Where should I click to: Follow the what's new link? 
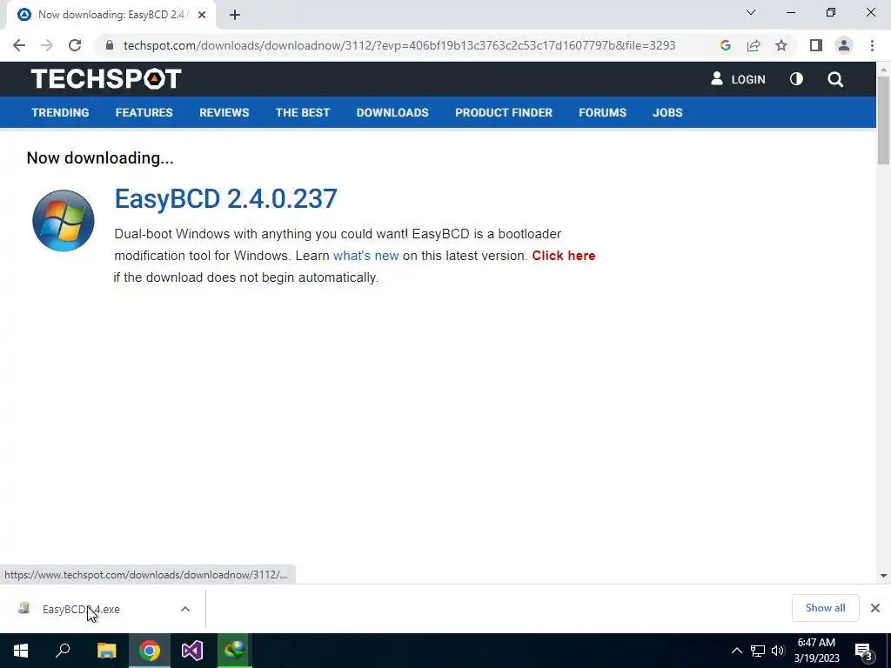(x=365, y=256)
